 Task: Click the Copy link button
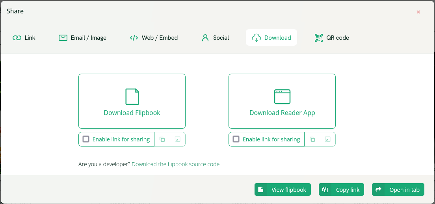coord(341,189)
